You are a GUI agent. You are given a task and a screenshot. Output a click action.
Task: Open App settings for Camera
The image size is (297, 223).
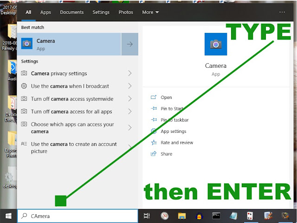pyautogui.click(x=174, y=131)
